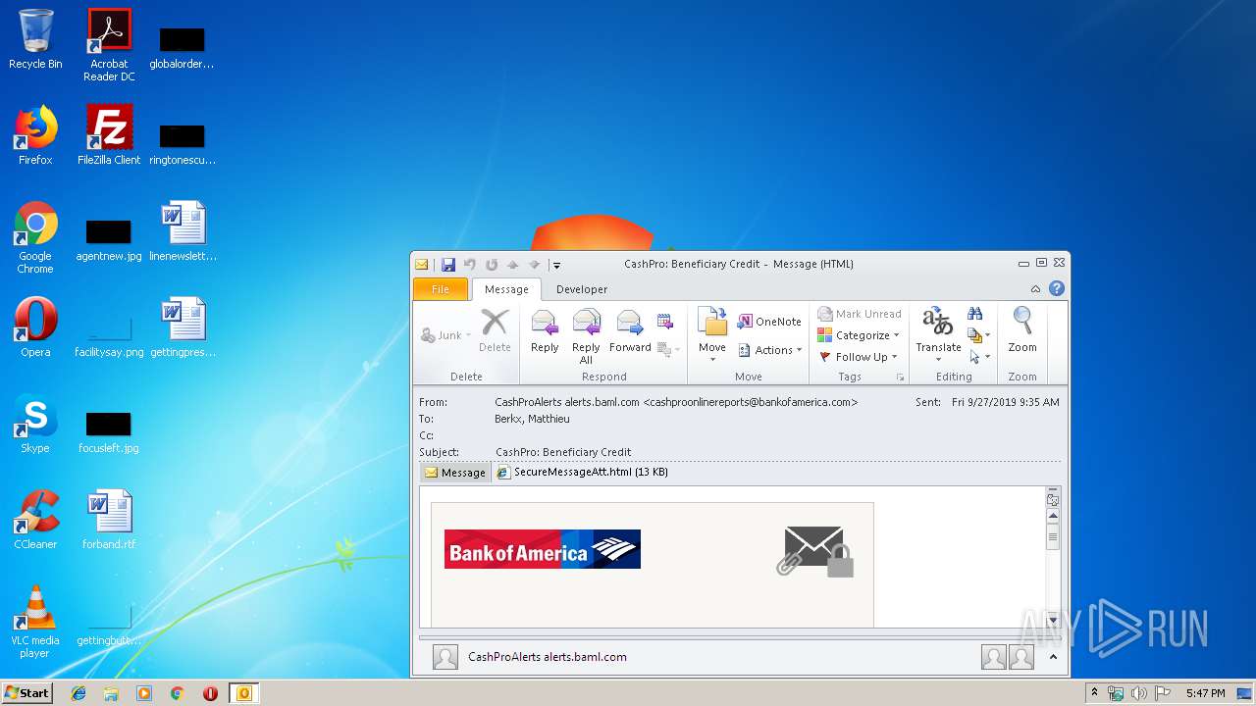
Task: Open the Recycle Bin desktop icon
Action: coord(35,39)
